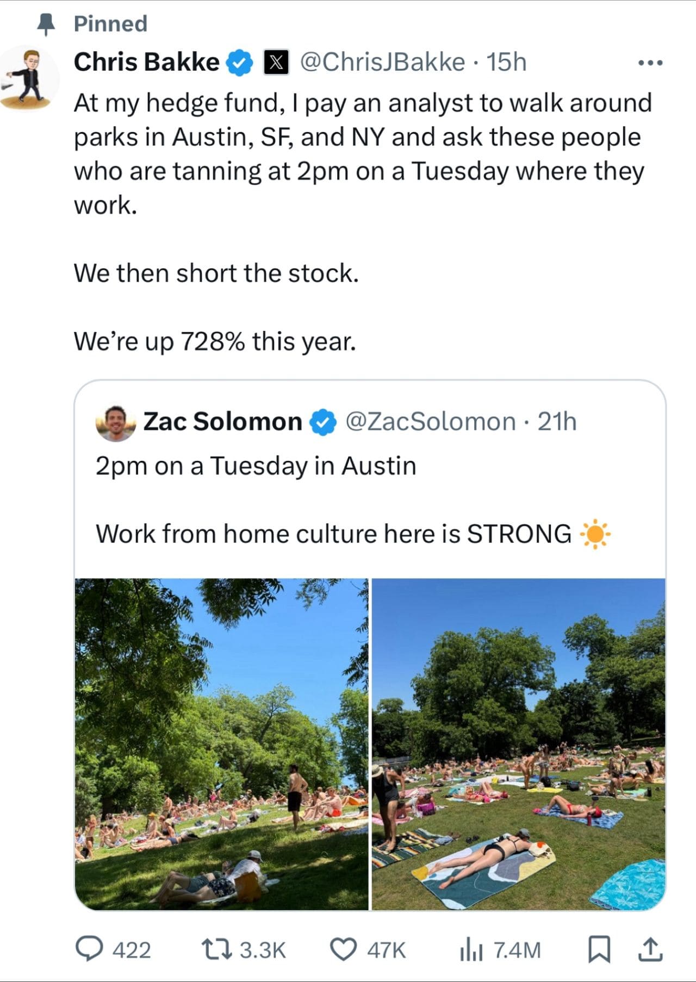
Task: Click the pin icon beside Pinned
Action: pos(46,24)
